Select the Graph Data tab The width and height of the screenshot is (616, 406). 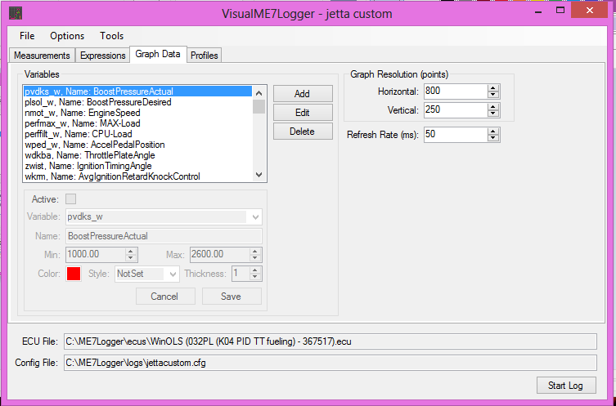coord(158,54)
